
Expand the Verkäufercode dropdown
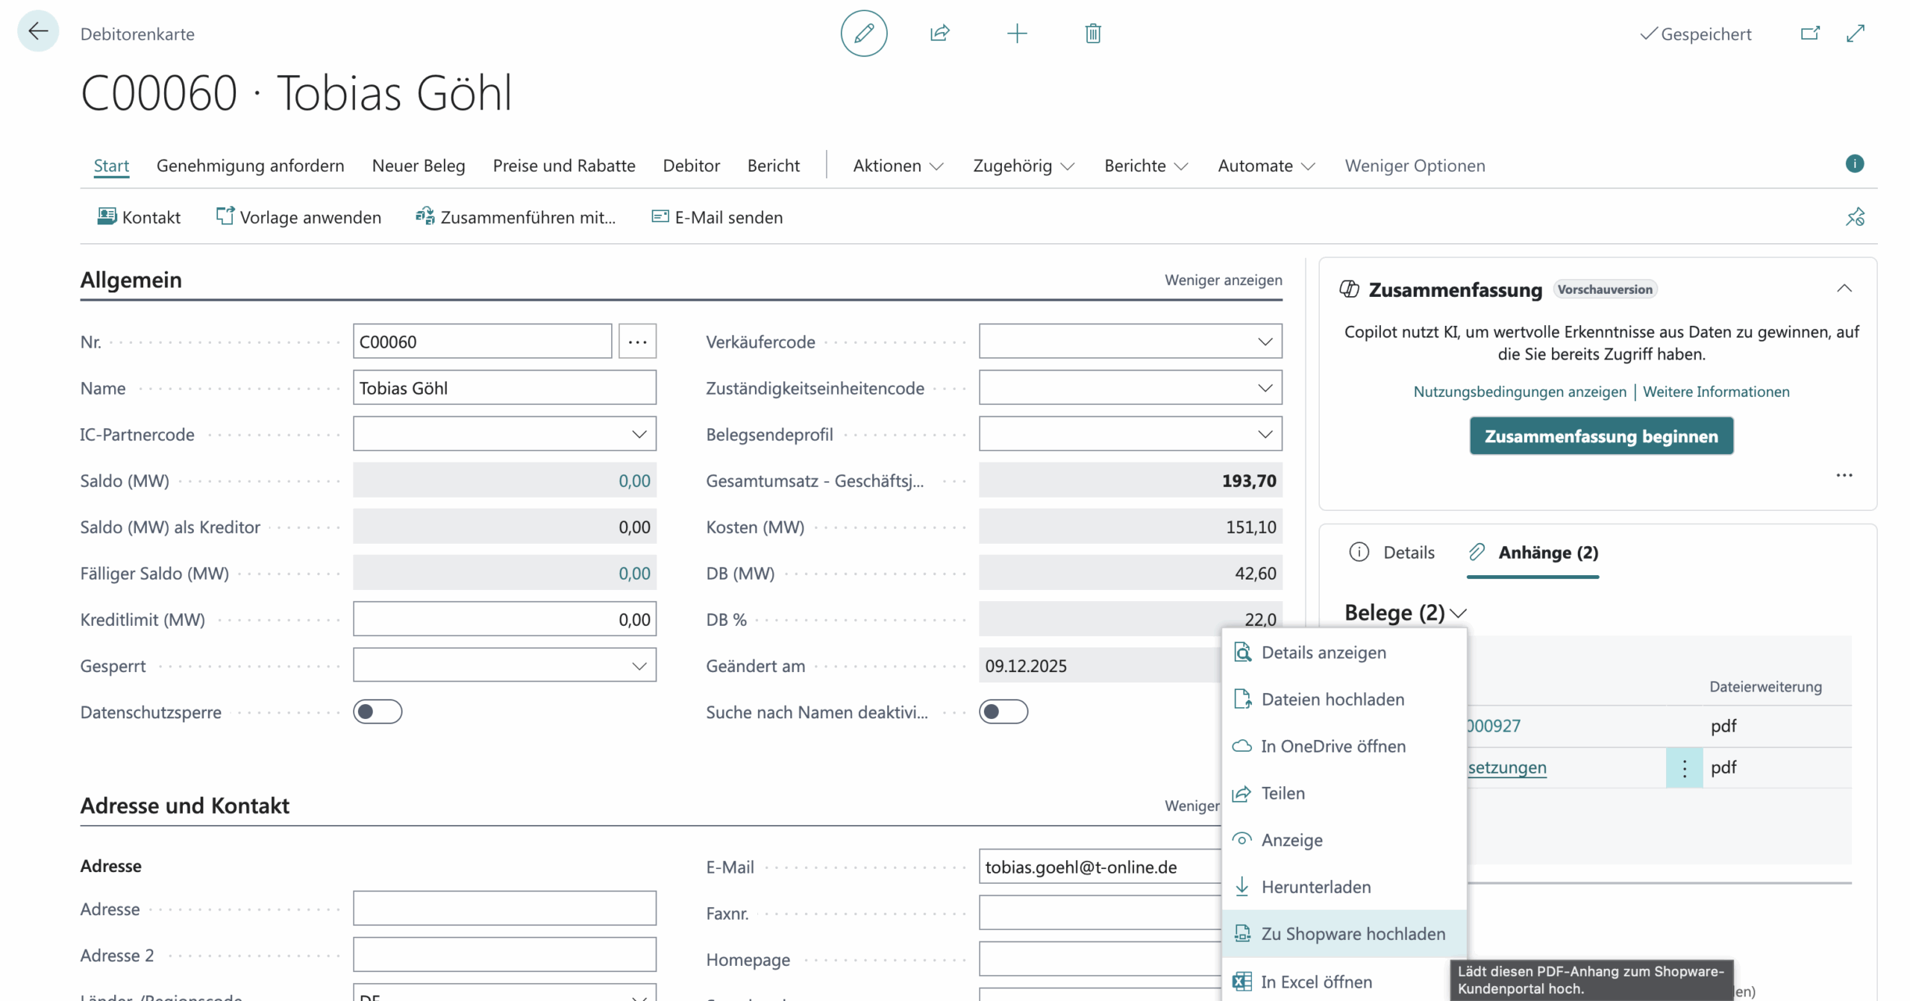[x=1265, y=342]
